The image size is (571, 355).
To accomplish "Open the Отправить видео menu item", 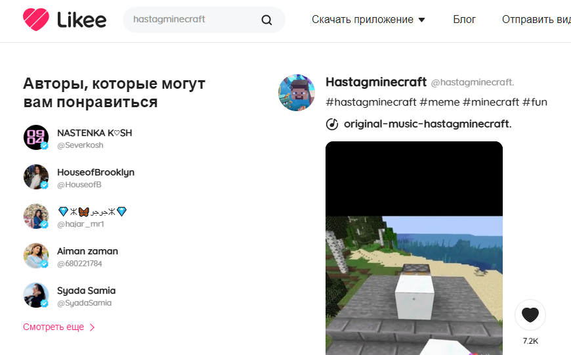I will (536, 19).
